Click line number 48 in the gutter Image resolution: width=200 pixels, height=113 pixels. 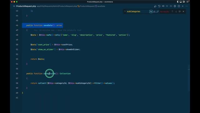17,35
